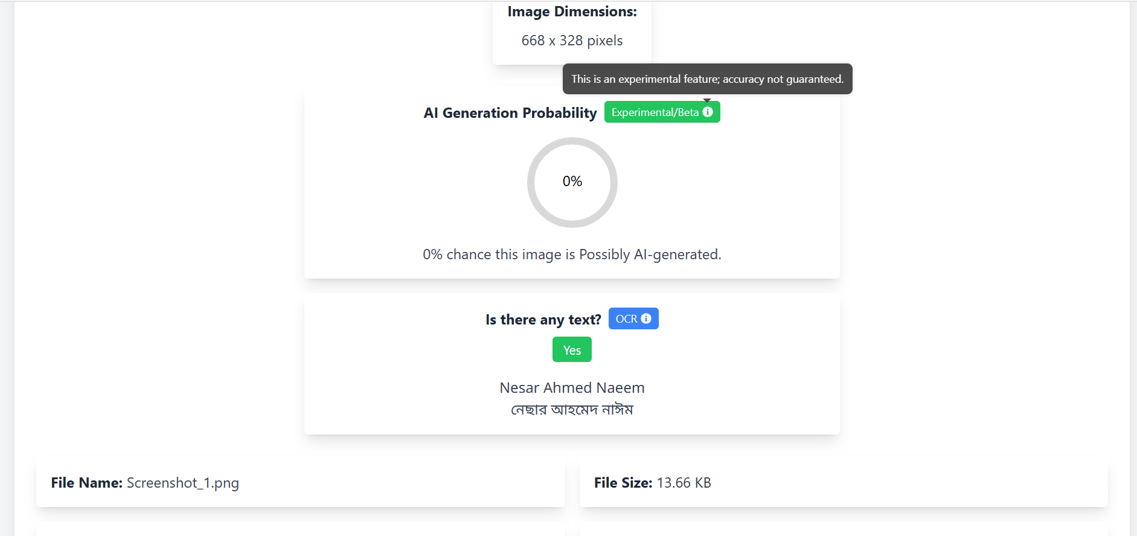Select the Bengali detected text line

coord(572,410)
